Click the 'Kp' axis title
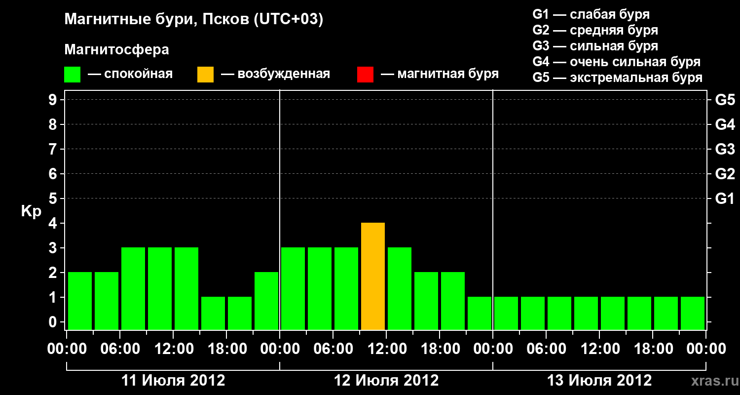The height and width of the screenshot is (395, 740). pos(31,211)
